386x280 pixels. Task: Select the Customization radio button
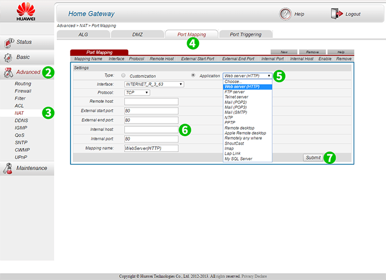(x=124, y=75)
